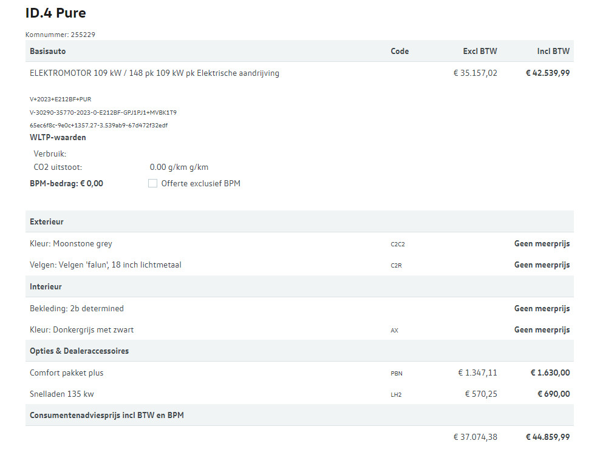Click the ID.4 Pure heading

pos(56,13)
